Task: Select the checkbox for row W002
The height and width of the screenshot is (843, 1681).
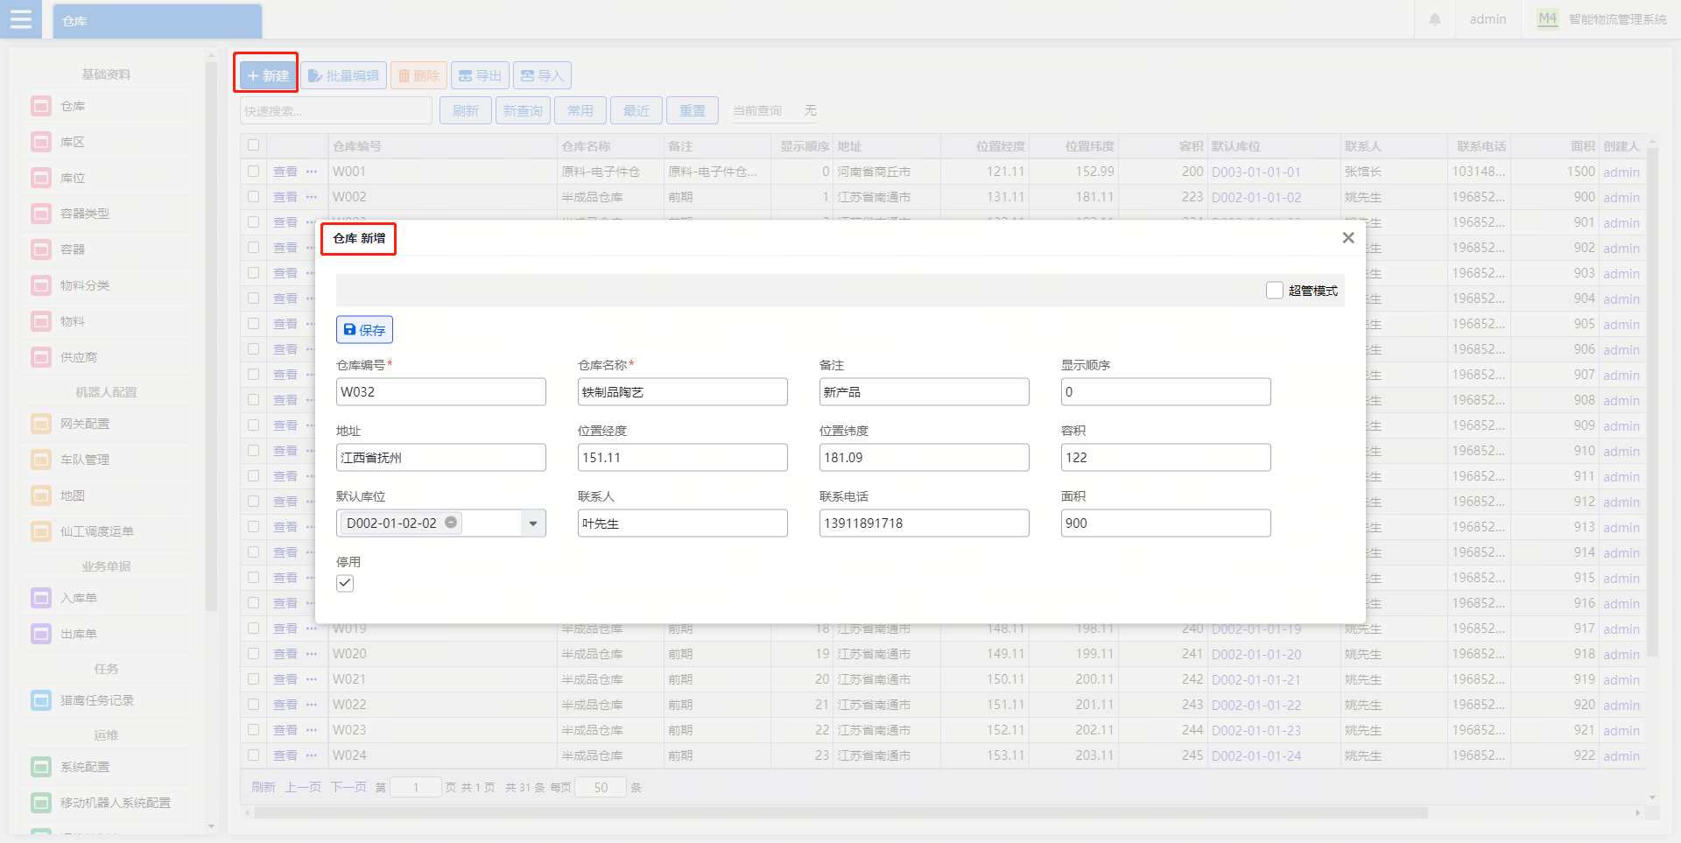Action: [253, 197]
